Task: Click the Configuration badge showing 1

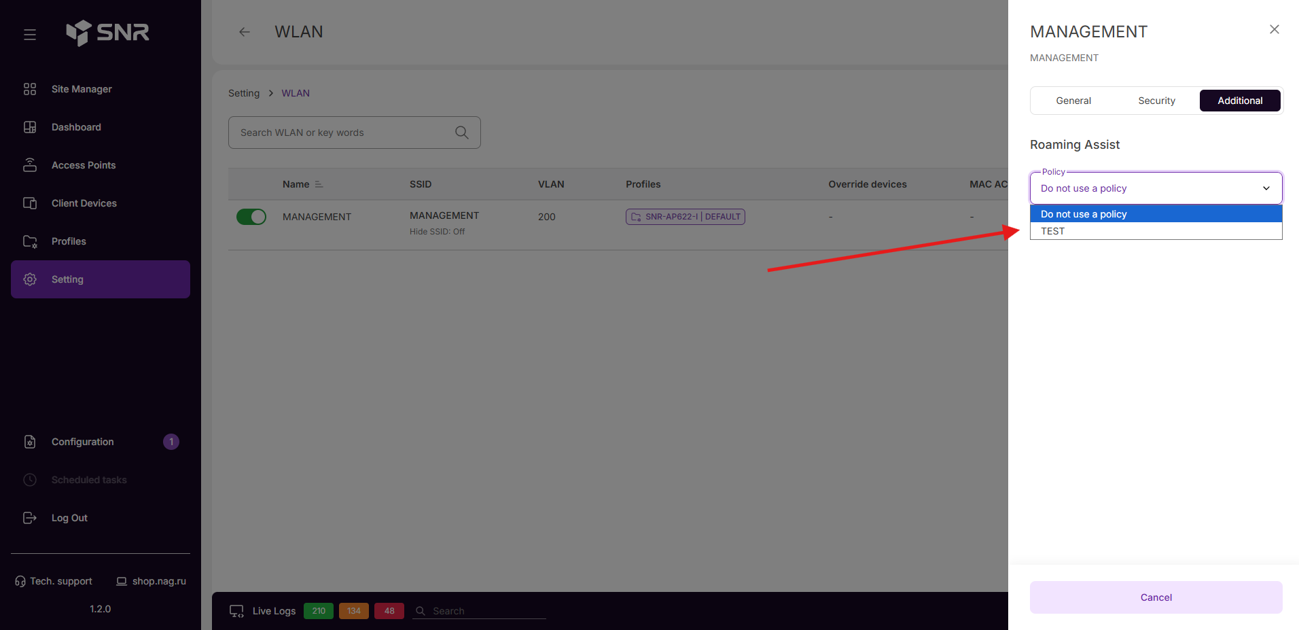Action: [171, 442]
